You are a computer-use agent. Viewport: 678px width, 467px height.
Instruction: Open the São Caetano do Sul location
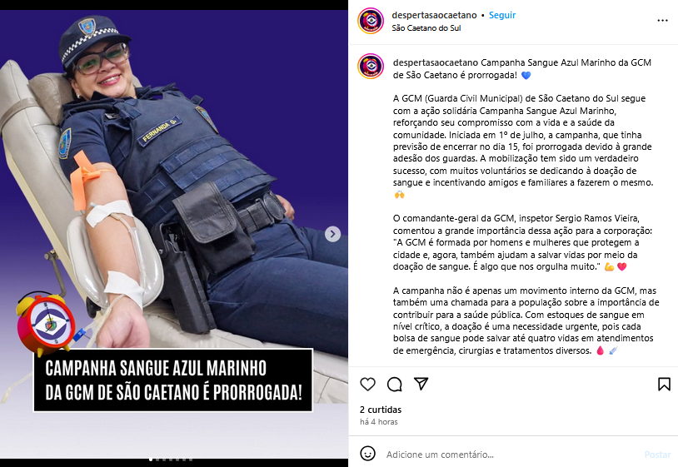click(x=426, y=28)
